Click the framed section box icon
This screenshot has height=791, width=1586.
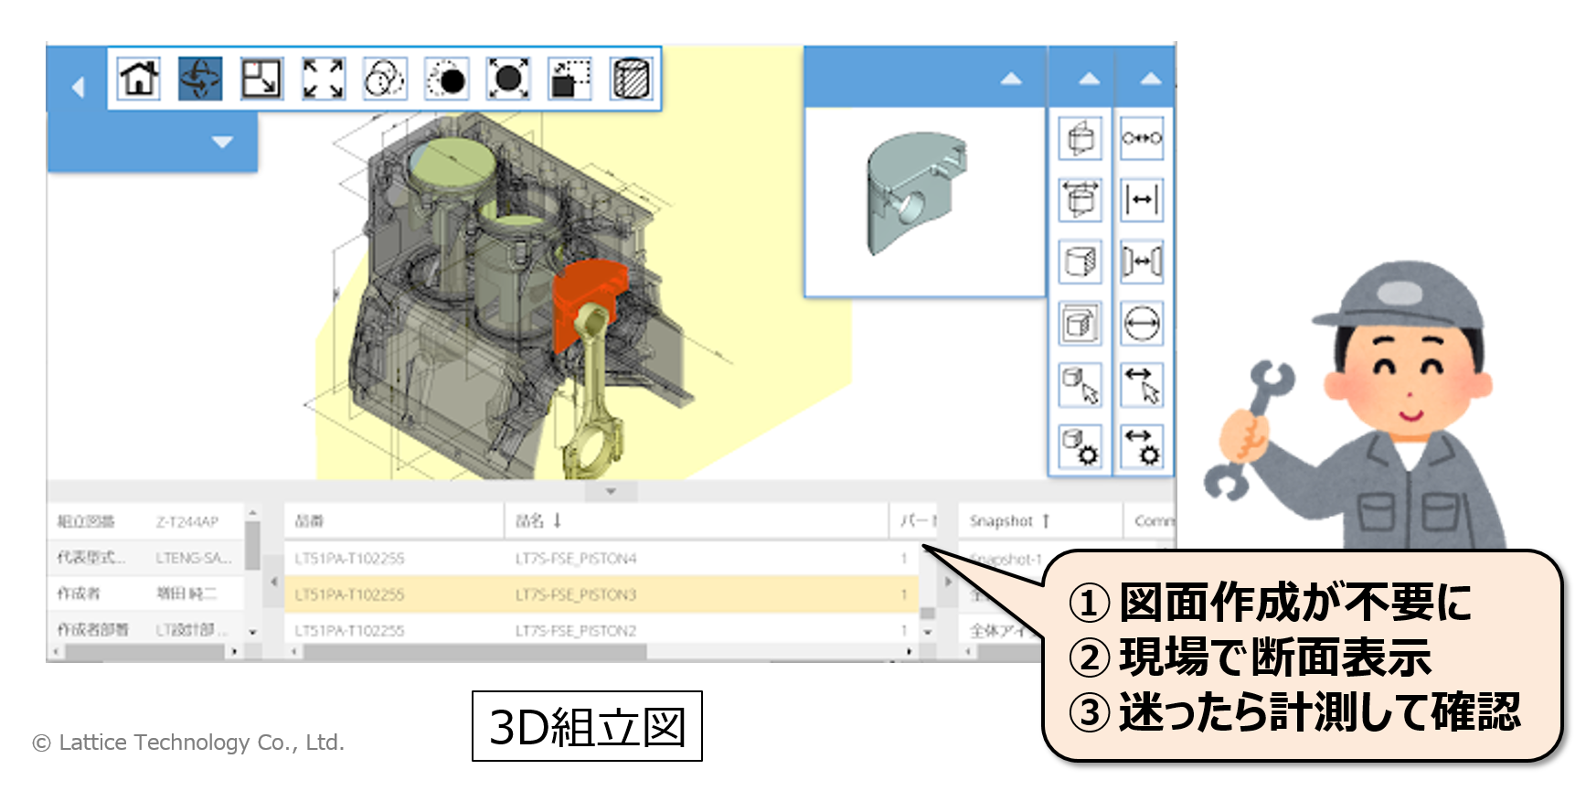[1080, 323]
